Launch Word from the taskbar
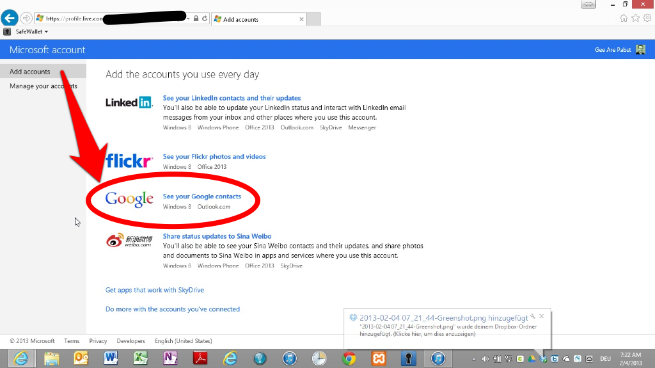Image resolution: width=655 pixels, height=368 pixels. [x=111, y=358]
